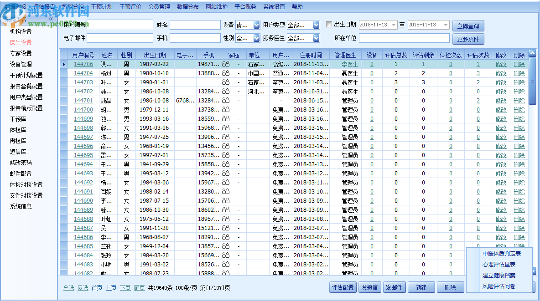The width and height of the screenshot is (540, 301).
Task: Click the 发短信 button
Action: click(x=369, y=287)
